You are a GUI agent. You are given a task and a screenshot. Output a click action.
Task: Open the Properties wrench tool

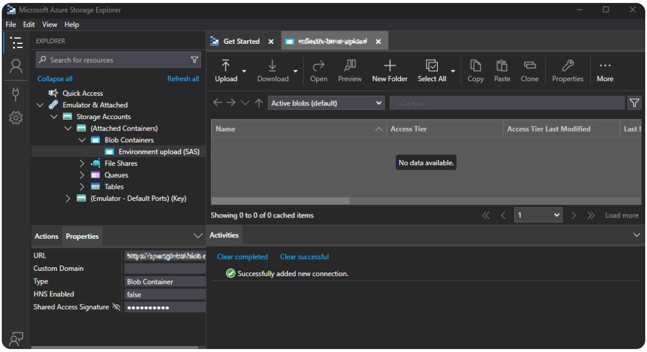pos(567,66)
